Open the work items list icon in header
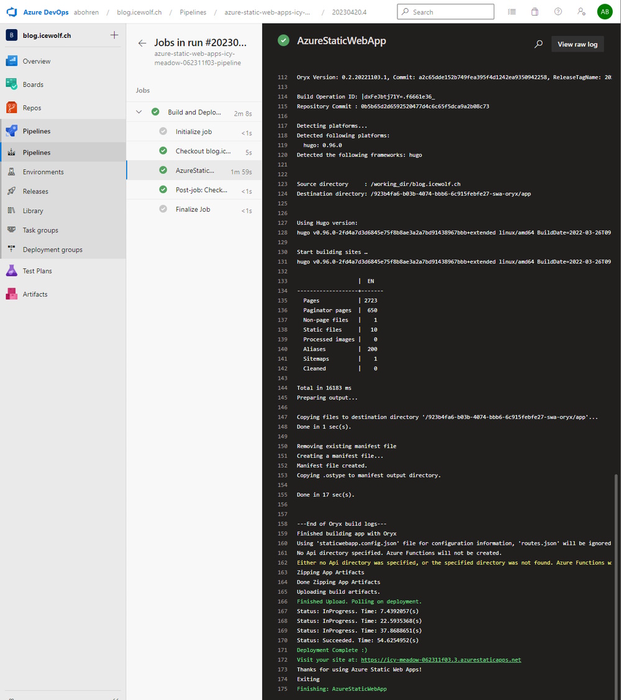Image resolution: width=621 pixels, height=700 pixels. (512, 12)
